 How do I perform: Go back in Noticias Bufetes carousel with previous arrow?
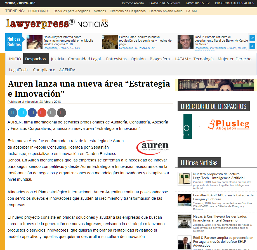click(x=253, y=46)
